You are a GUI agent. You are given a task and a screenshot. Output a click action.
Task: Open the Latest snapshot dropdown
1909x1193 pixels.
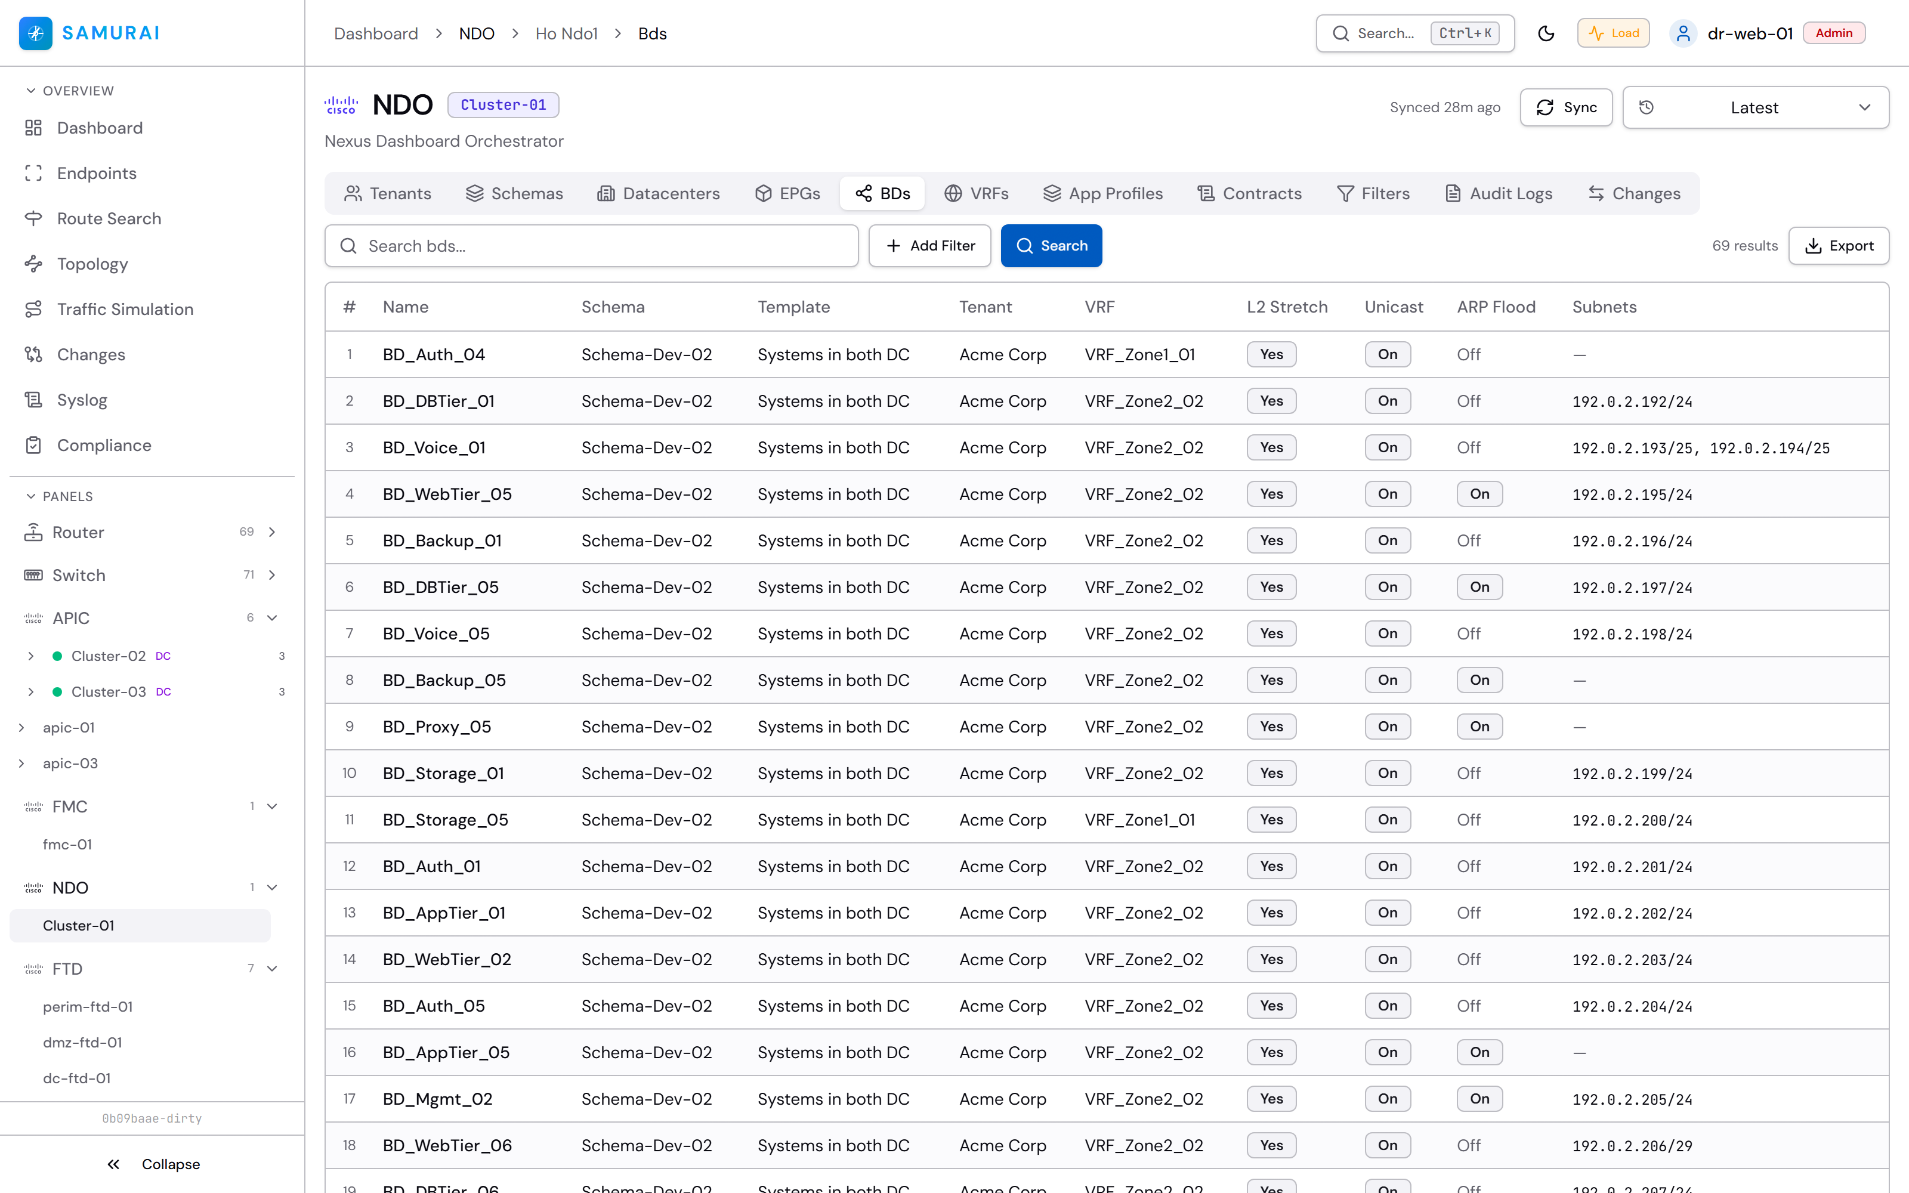(x=1755, y=107)
